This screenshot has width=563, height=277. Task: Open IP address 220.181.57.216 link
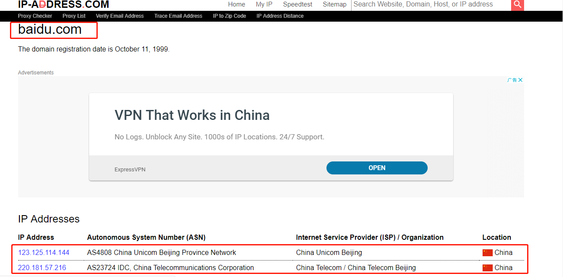42,268
